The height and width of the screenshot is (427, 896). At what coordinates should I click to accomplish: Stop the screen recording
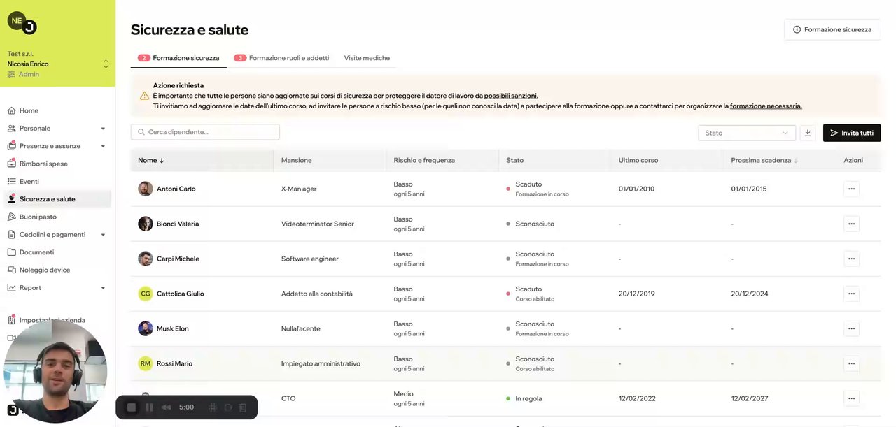point(132,407)
